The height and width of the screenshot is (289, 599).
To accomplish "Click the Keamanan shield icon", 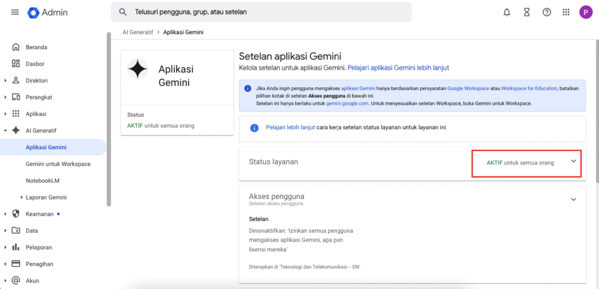I will click(x=16, y=214).
